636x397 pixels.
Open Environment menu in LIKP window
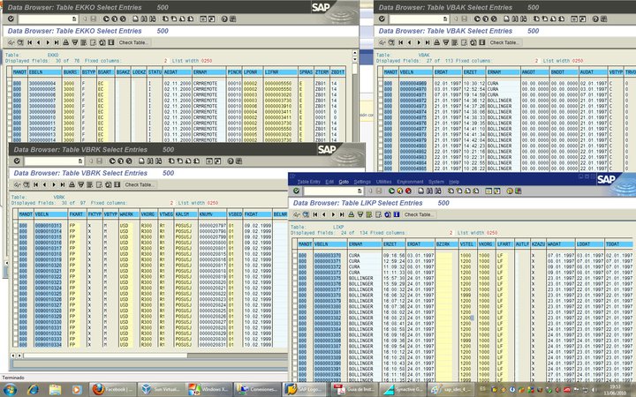click(410, 182)
